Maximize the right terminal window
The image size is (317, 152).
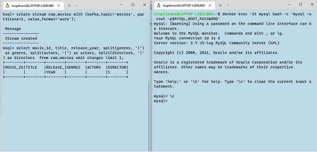(301, 4)
